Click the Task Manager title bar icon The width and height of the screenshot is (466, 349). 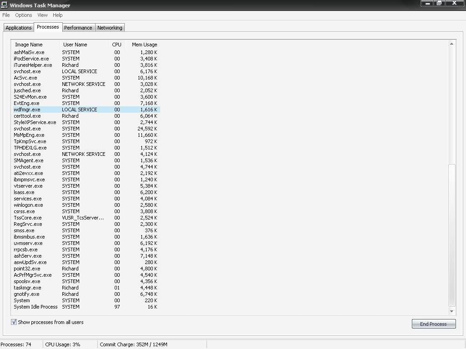5,5
